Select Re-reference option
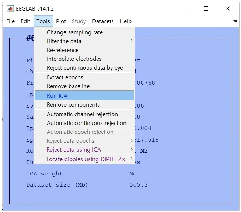This screenshot has width=241, height=212. click(x=63, y=50)
